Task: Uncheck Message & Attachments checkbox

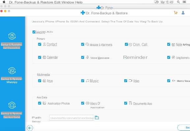Action: pos(83,44)
